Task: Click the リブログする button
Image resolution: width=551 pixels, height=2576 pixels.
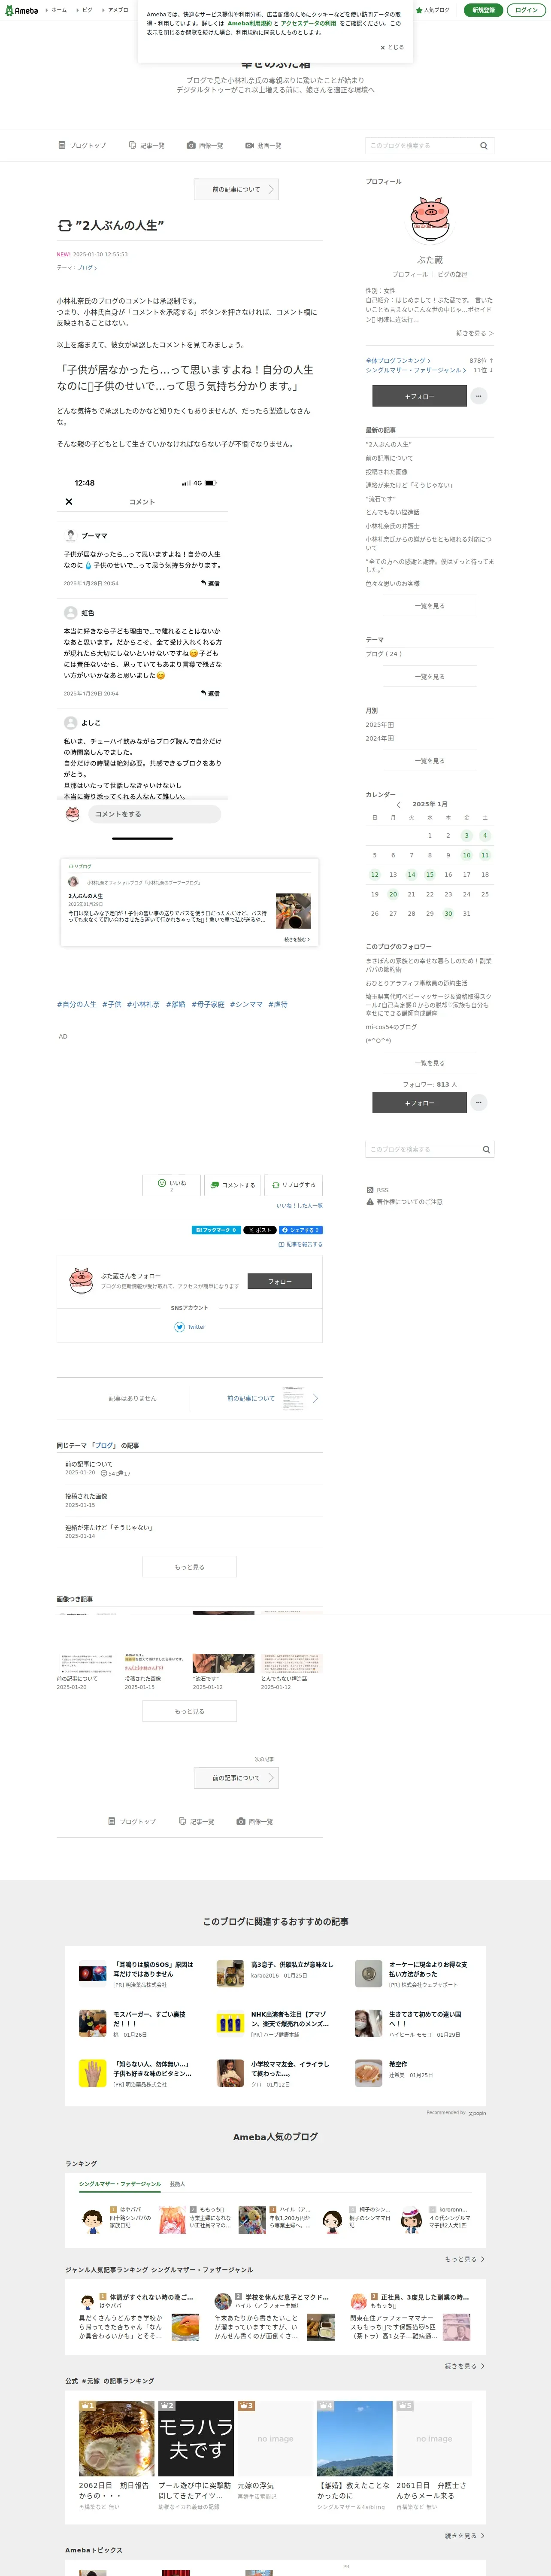Action: [293, 1185]
